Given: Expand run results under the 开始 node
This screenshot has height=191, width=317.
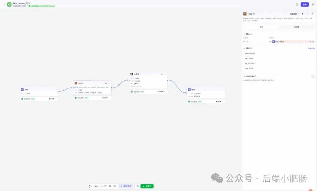Looking at the screenshot, I should coord(52,99).
